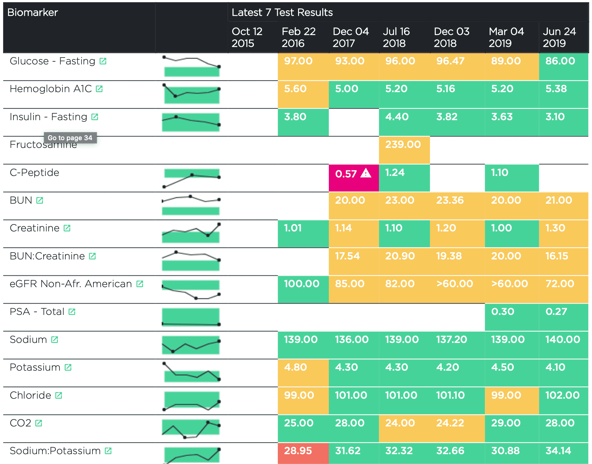This screenshot has height=464, width=592.
Task: Open the Insulin - Fasting link icon
Action: tap(95, 117)
